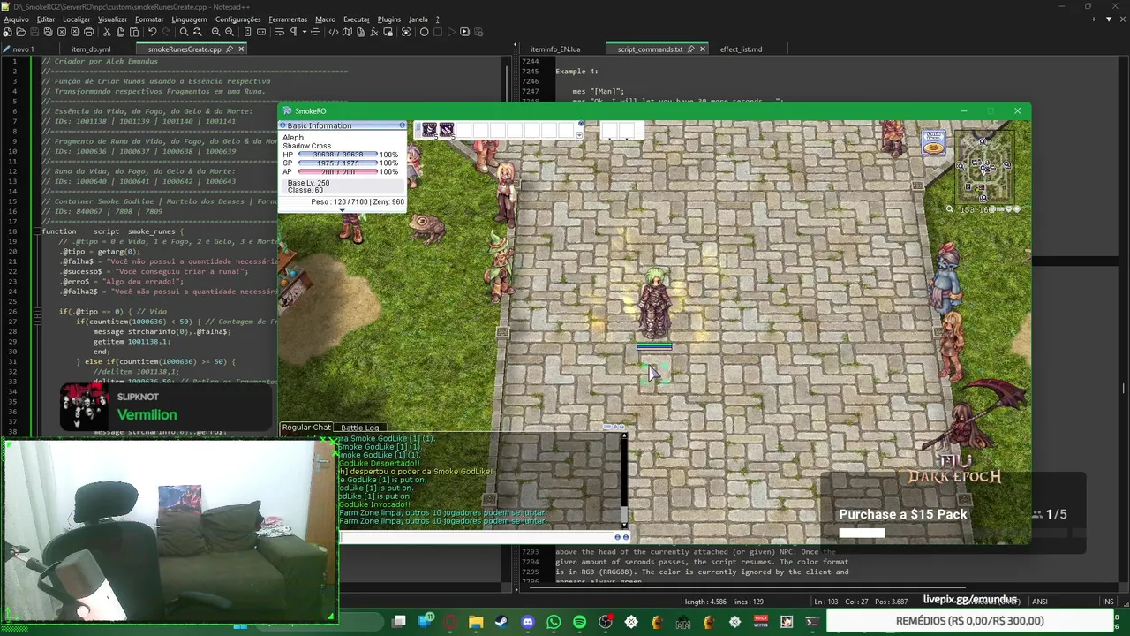Open the Macro menu
1130x636 pixels.
(325, 19)
